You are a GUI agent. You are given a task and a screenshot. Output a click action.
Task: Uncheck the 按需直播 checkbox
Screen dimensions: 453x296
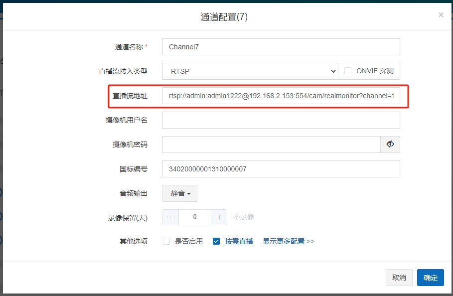point(216,241)
